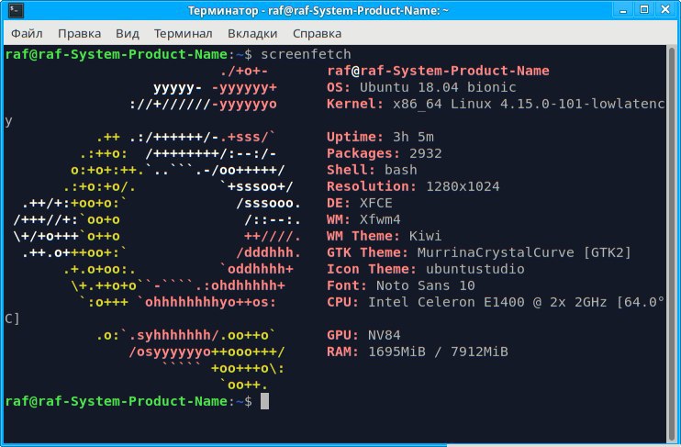Image resolution: width=681 pixels, height=447 pixels.
Task: Click the 'Kernel: x86_64 Linux' line
Action: pyautogui.click(x=496, y=104)
